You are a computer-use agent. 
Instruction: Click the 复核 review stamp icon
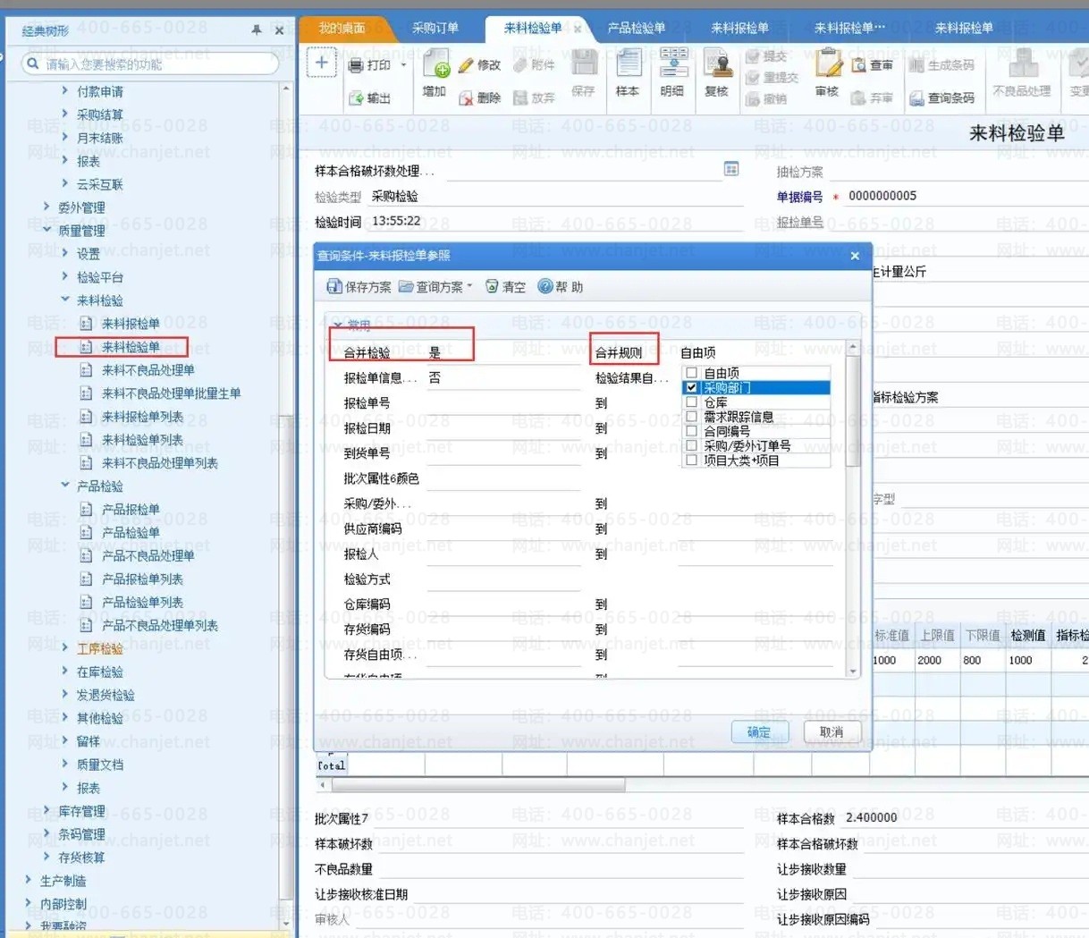pos(716,66)
